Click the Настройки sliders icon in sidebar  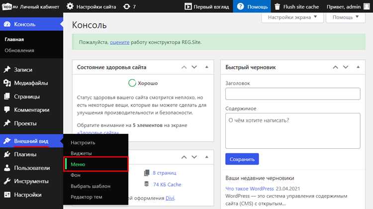coord(7,195)
